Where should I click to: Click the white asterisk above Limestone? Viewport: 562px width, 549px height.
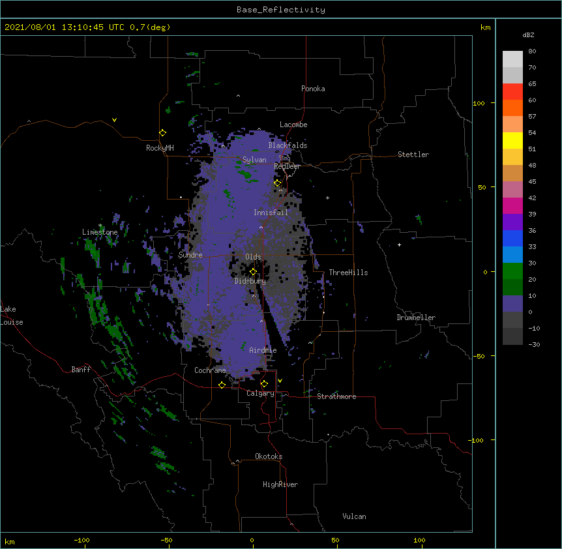tap(100, 226)
